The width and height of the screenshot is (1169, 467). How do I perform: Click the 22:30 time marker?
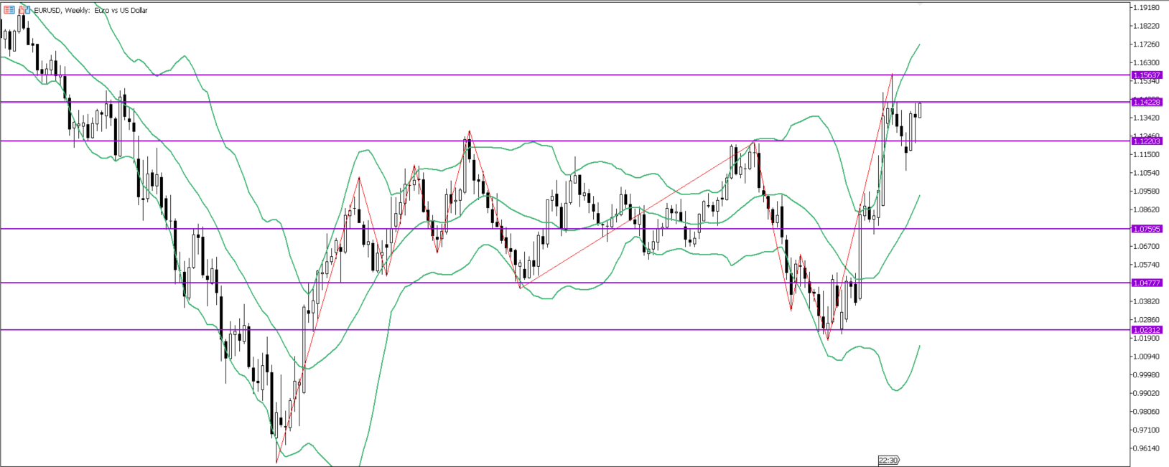[888, 461]
